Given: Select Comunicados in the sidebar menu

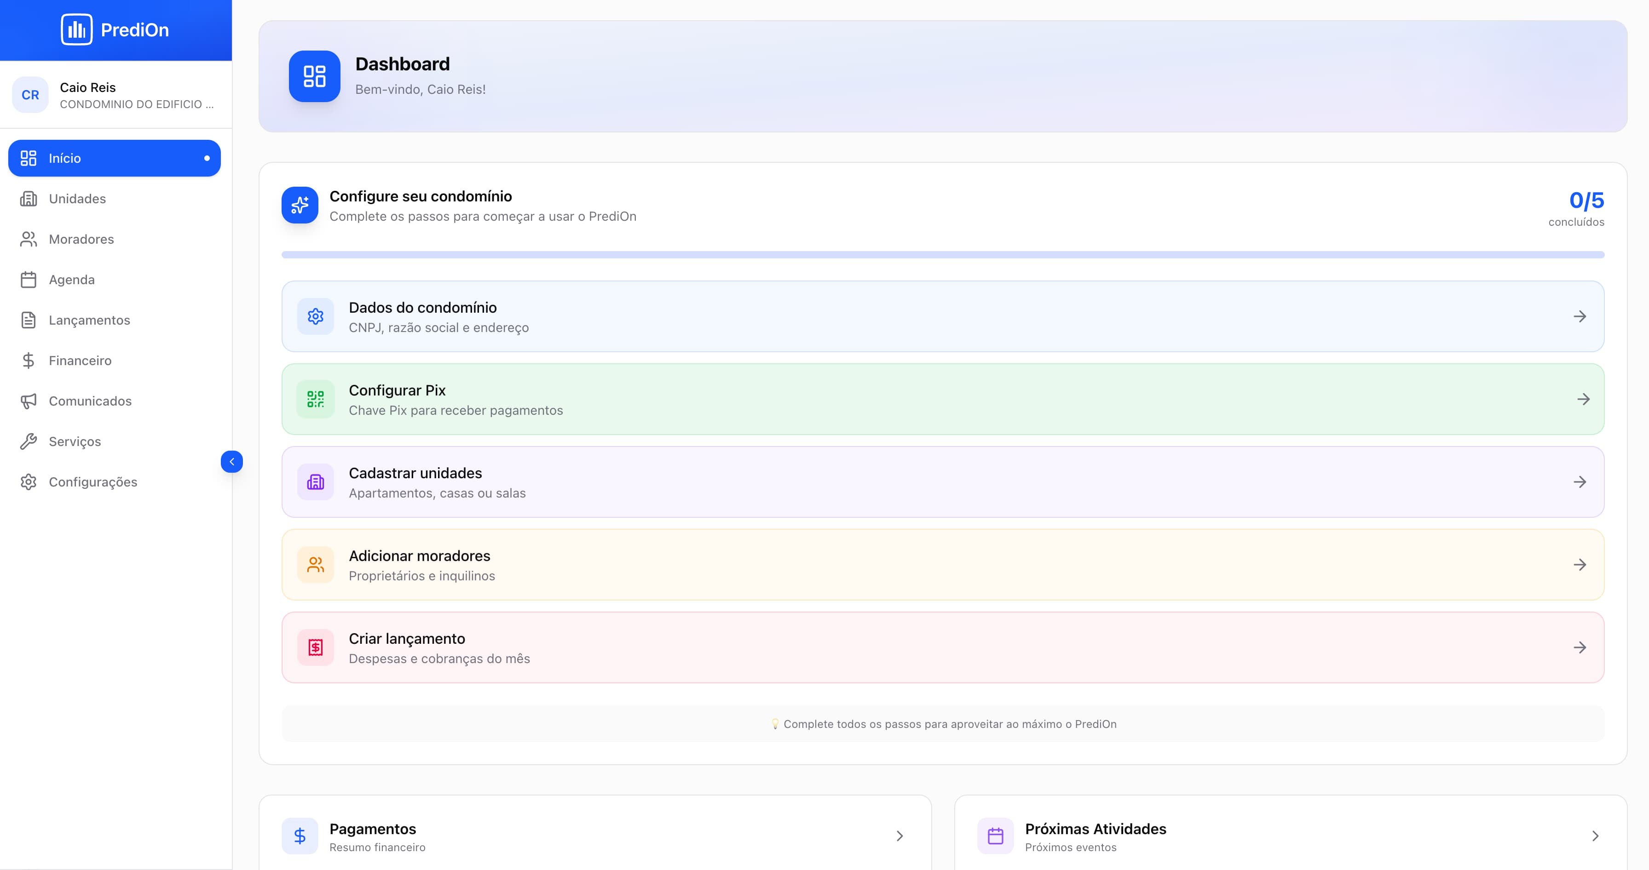Looking at the screenshot, I should tap(90, 401).
